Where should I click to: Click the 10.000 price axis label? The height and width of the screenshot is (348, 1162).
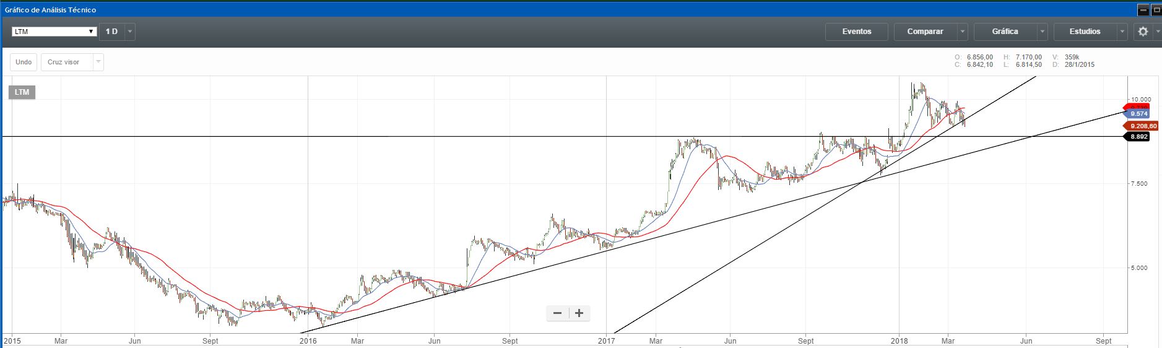(x=1140, y=99)
